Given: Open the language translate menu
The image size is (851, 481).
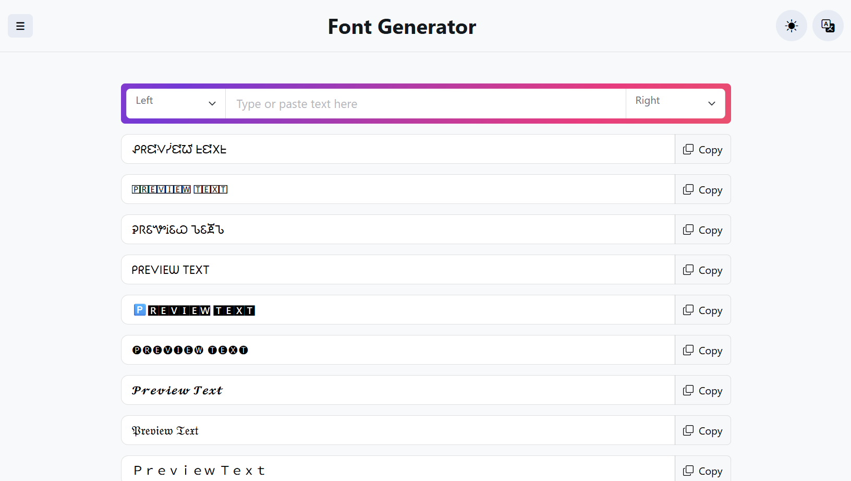Looking at the screenshot, I should pyautogui.click(x=828, y=26).
